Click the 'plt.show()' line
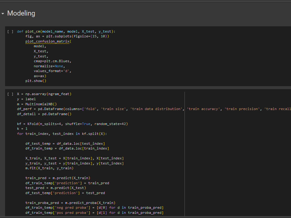291x218 pixels. coord(36,81)
